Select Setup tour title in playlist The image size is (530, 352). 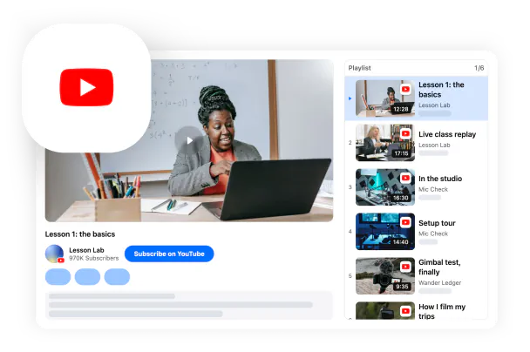pyautogui.click(x=437, y=223)
